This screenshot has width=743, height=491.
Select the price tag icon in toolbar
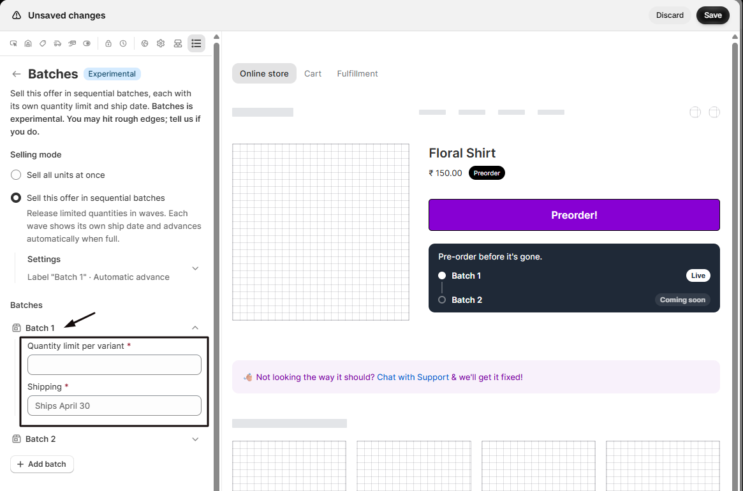(x=43, y=43)
